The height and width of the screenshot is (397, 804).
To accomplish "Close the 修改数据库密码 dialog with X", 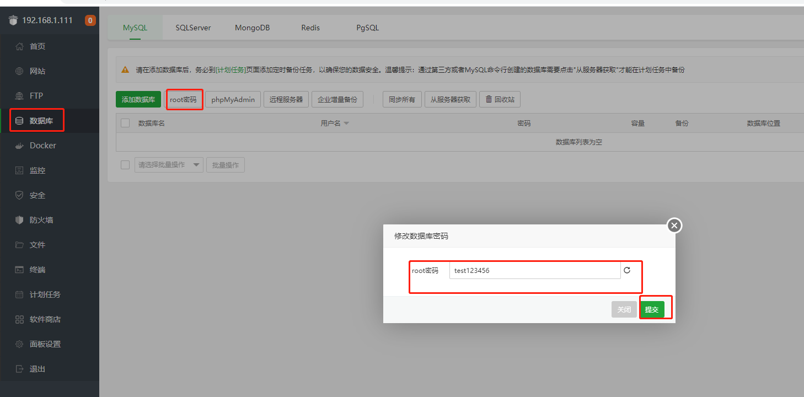I will click(x=674, y=225).
